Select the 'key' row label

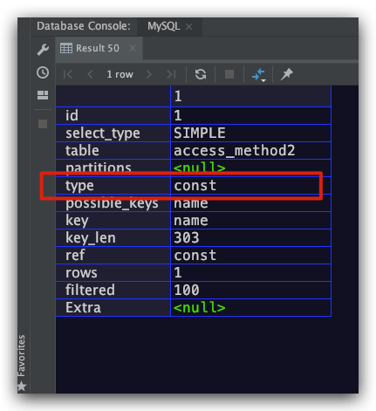coord(113,221)
